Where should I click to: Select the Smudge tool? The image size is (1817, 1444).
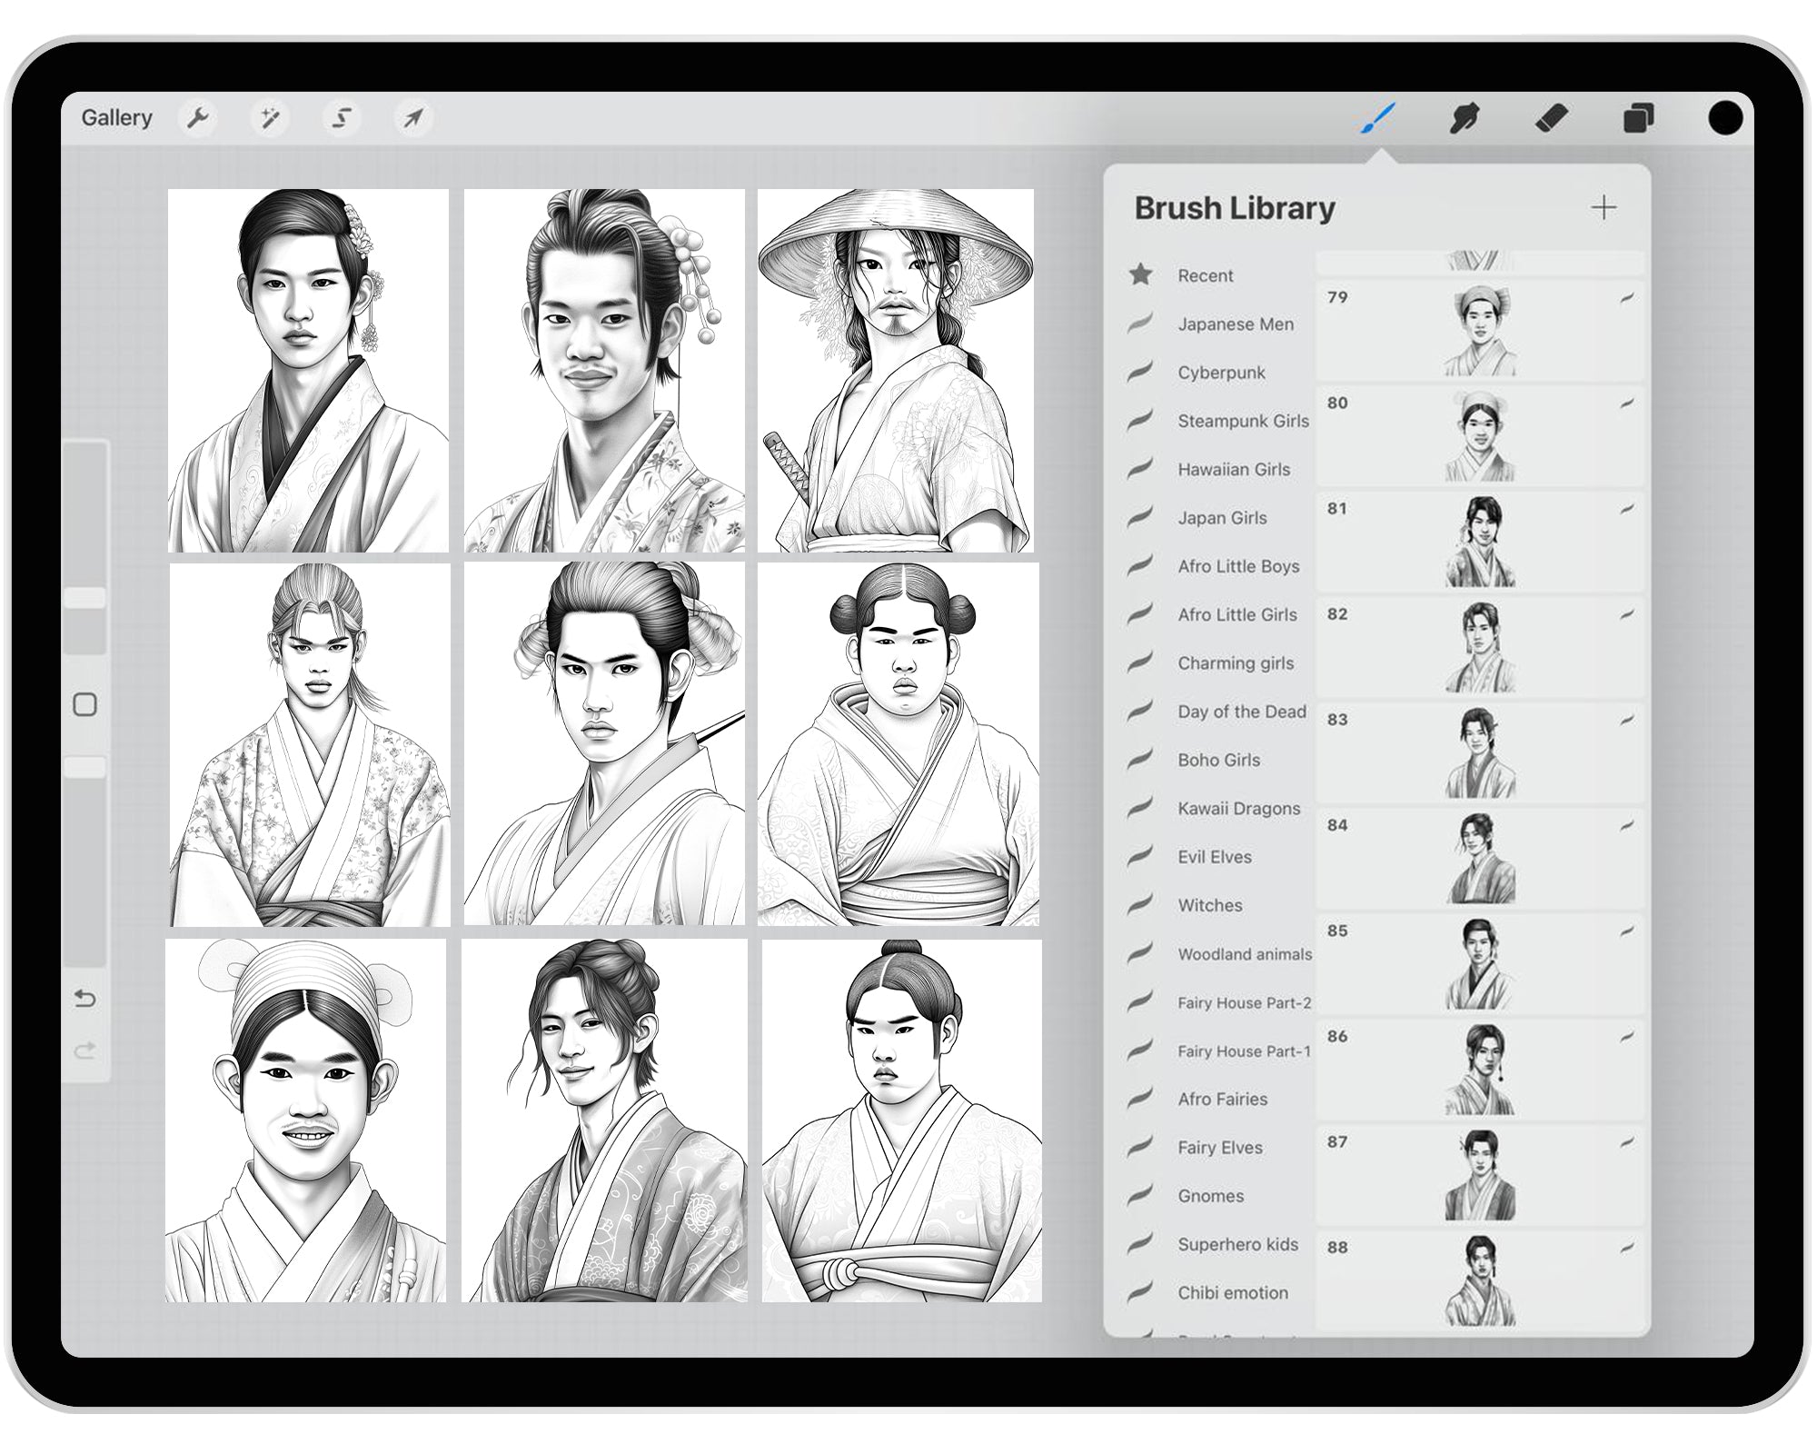tap(1465, 118)
